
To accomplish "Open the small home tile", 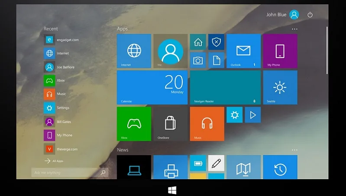I will [198, 42].
